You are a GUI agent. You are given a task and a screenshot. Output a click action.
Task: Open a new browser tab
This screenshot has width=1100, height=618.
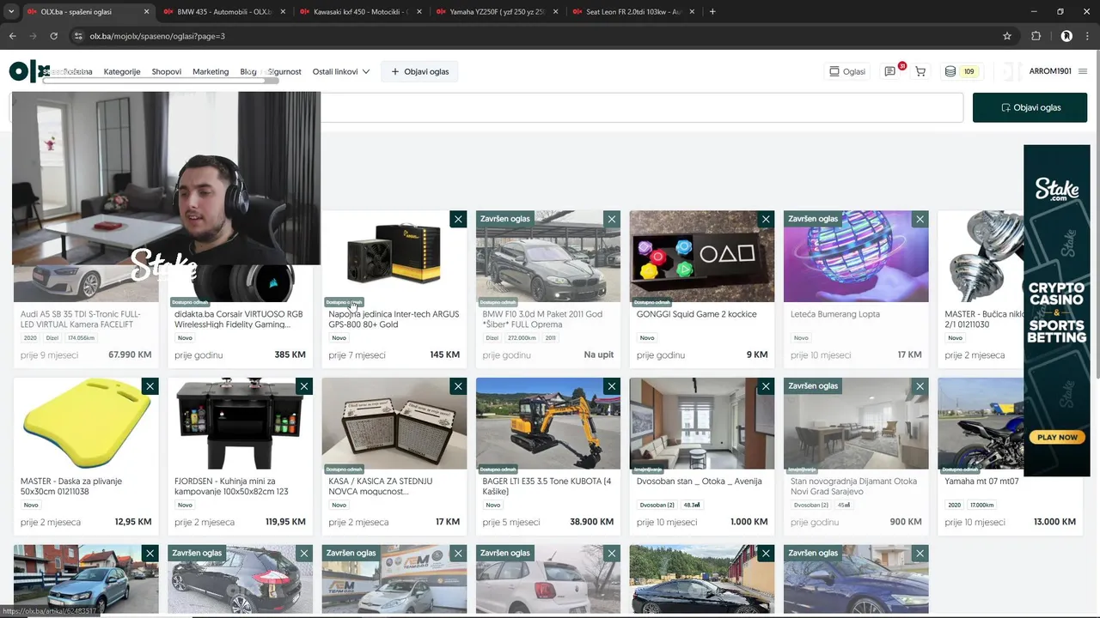[712, 12]
